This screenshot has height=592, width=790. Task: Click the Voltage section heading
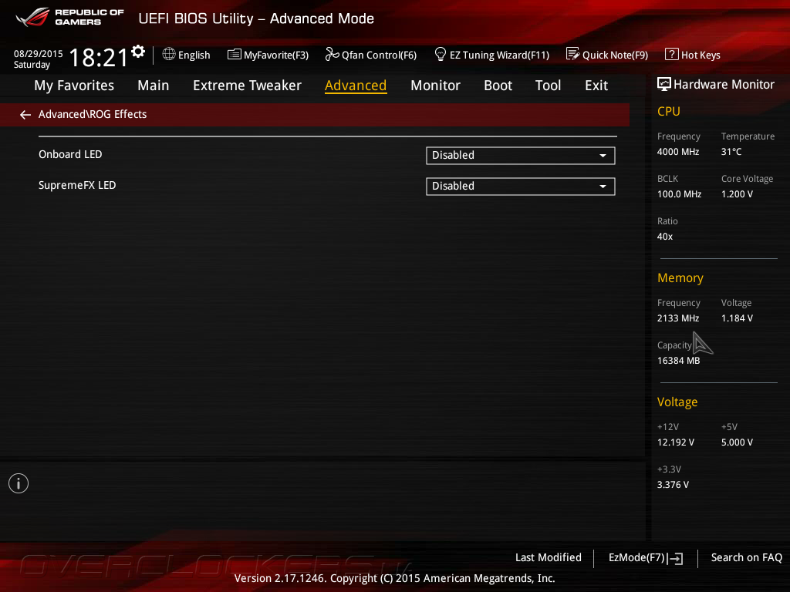coord(677,402)
